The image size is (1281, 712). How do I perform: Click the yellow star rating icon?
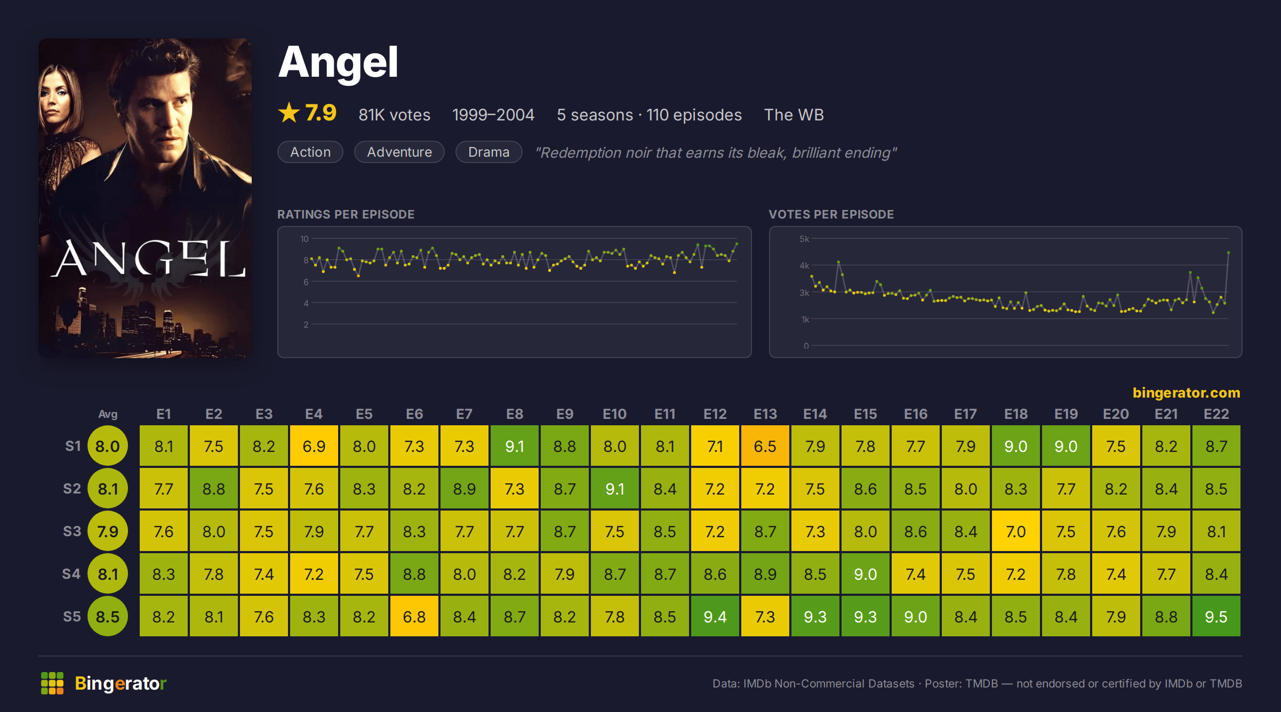(289, 113)
